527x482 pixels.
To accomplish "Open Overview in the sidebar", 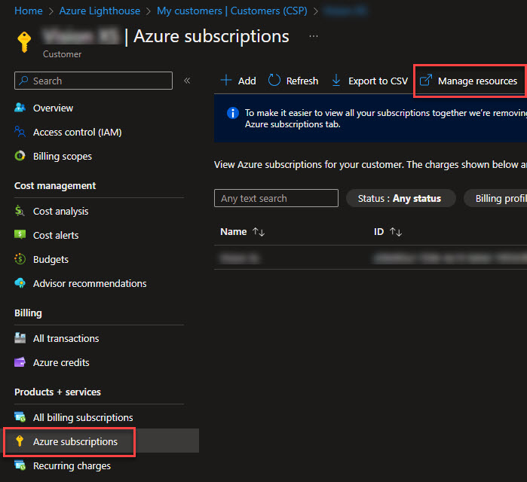I will pyautogui.click(x=53, y=108).
